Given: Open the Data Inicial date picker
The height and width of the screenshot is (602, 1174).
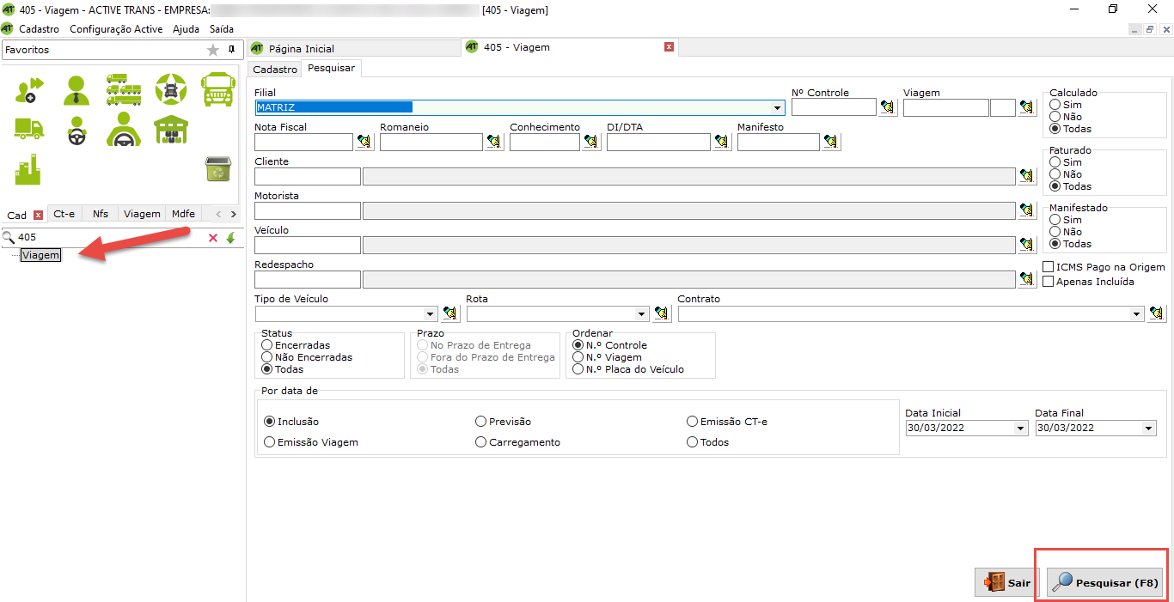Looking at the screenshot, I should point(1021,429).
